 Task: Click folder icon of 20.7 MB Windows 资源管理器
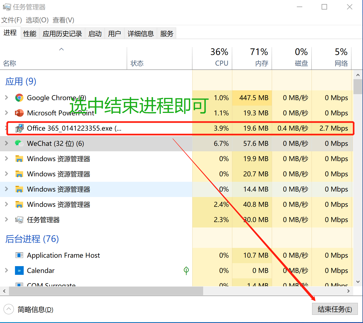tap(19, 174)
